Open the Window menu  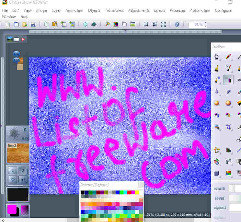pos(9,17)
